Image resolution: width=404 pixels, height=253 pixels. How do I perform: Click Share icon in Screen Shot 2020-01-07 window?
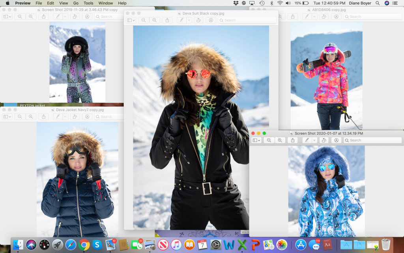click(292, 140)
